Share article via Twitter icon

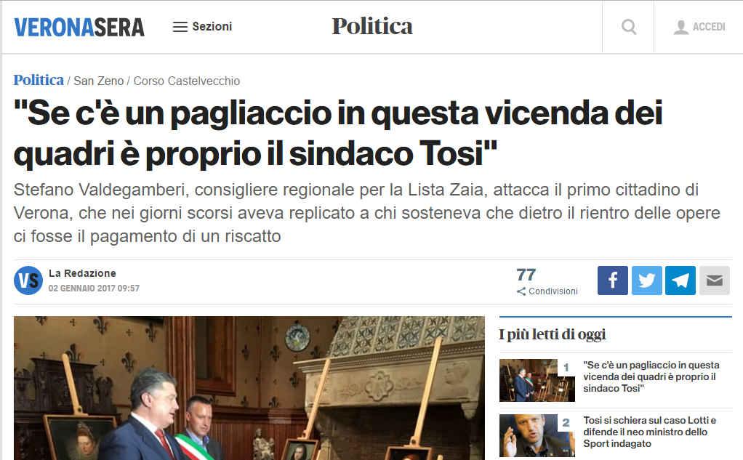pos(647,281)
